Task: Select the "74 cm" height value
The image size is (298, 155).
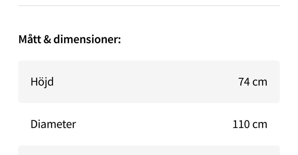Action: click(252, 82)
